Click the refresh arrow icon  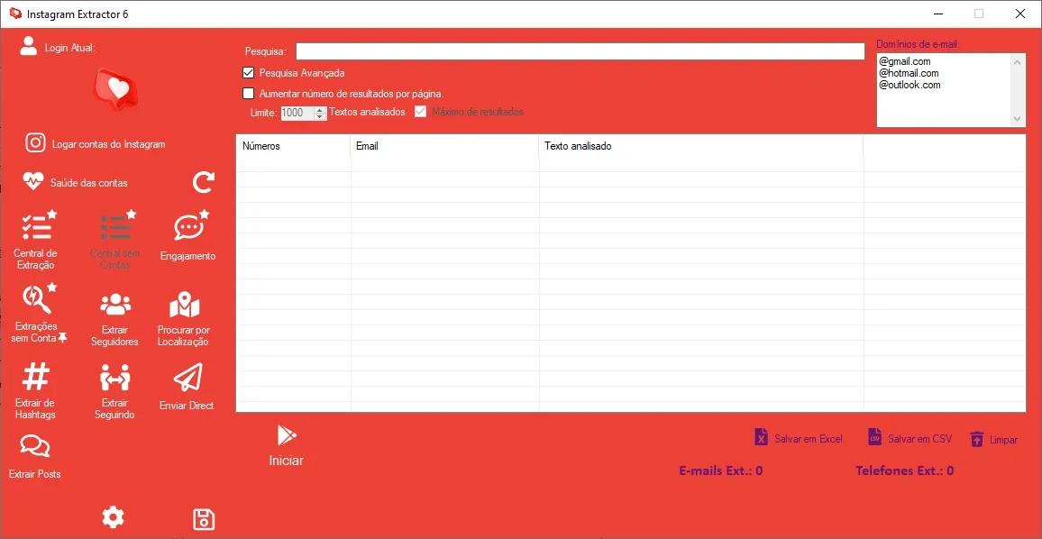tap(204, 182)
